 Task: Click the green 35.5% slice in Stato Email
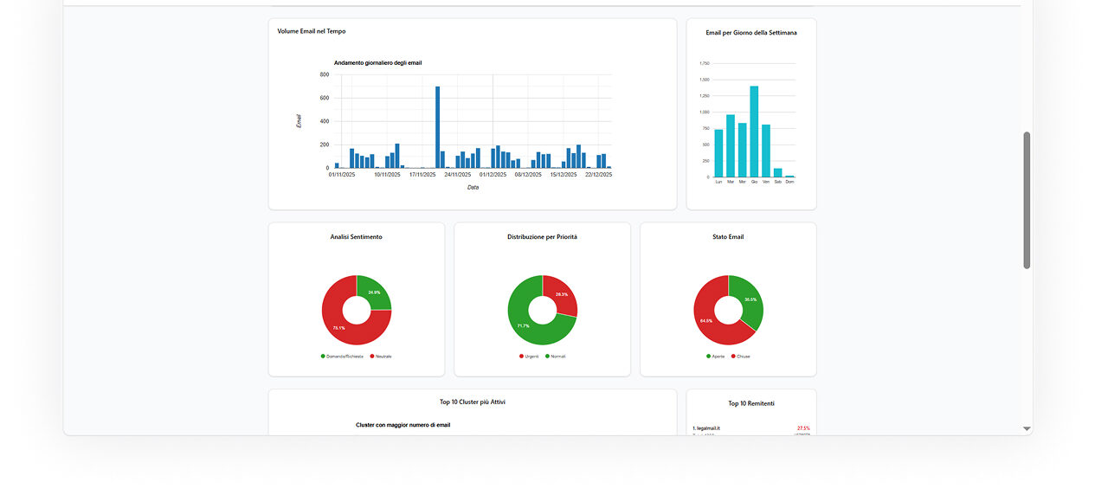click(749, 299)
